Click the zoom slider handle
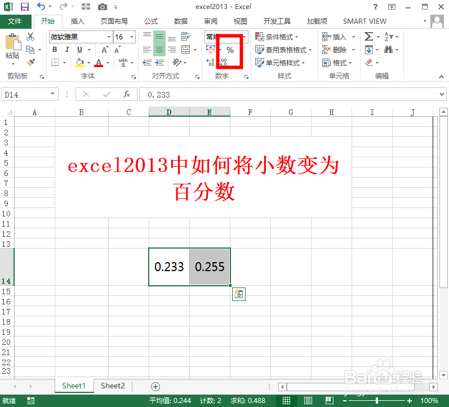Image resolution: width=449 pixels, height=407 pixels. click(377, 400)
